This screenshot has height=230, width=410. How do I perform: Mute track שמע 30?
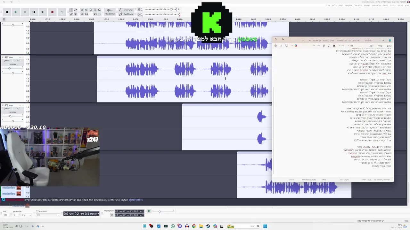[7, 108]
